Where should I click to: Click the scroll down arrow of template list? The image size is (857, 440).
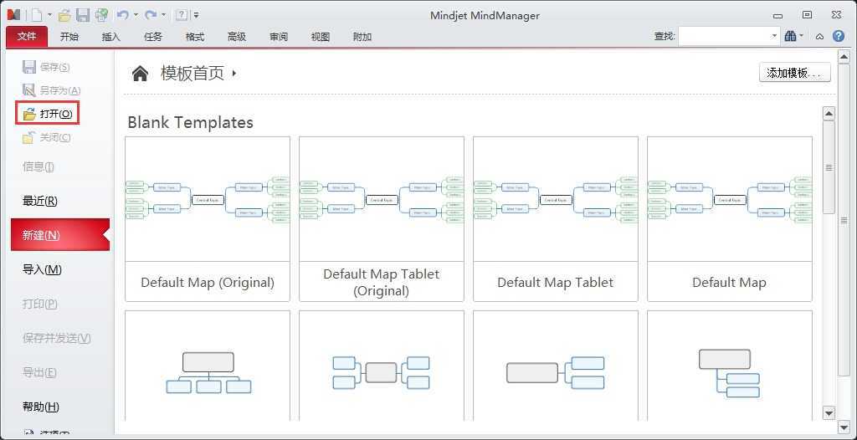coord(829,412)
